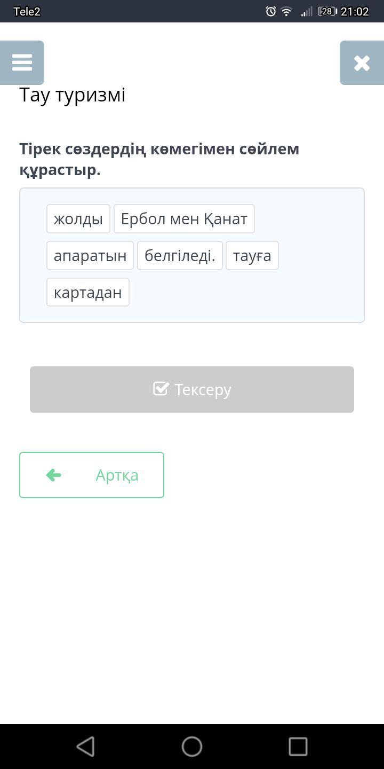The width and height of the screenshot is (384, 769).
Task: Select the word tile 'картадан'
Action: click(x=88, y=293)
